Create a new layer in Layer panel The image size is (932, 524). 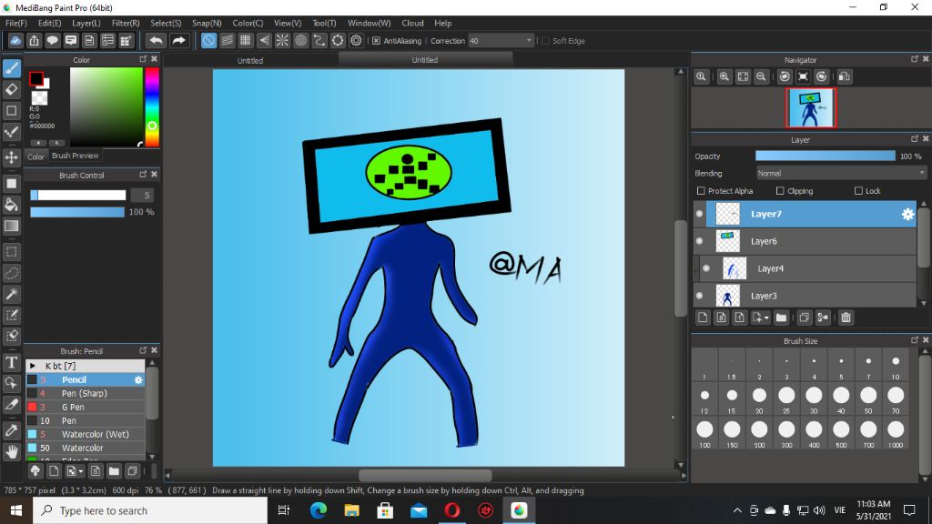click(703, 317)
